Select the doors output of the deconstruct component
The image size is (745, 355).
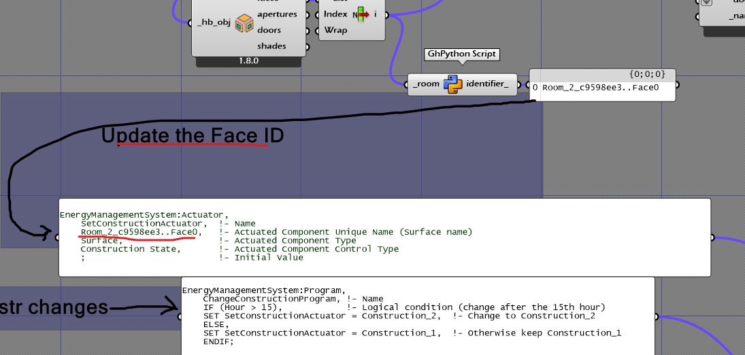coord(269,30)
